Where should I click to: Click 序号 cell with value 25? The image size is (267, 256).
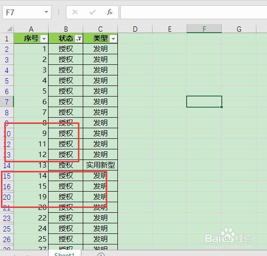(x=31, y=239)
